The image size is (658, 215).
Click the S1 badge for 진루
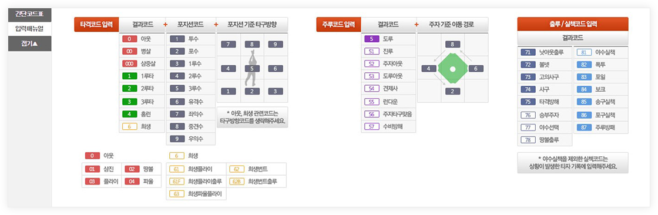[x=372, y=51]
